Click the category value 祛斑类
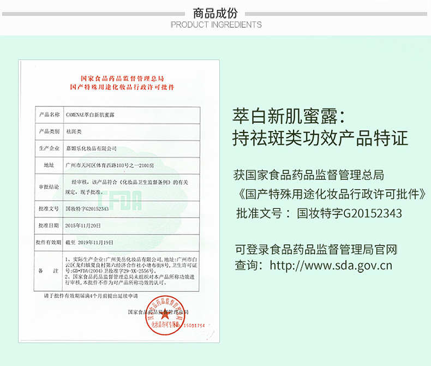This screenshot has height=366, width=431. coord(74,131)
